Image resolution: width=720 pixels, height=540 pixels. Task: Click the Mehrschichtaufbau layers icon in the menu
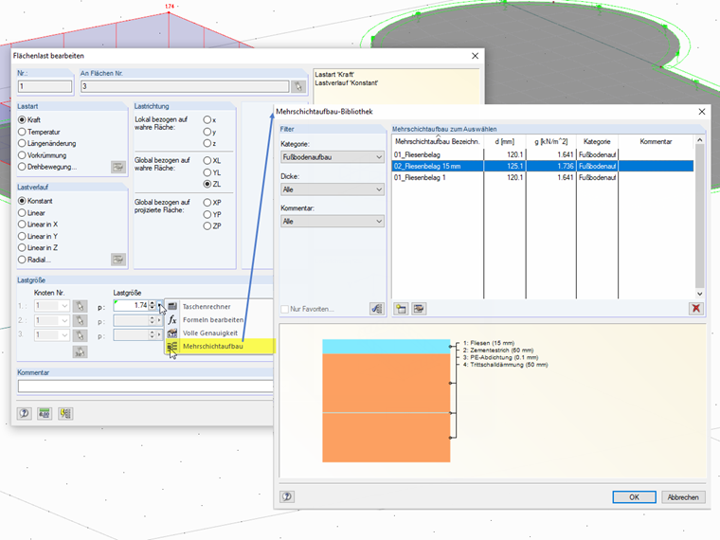point(172,346)
